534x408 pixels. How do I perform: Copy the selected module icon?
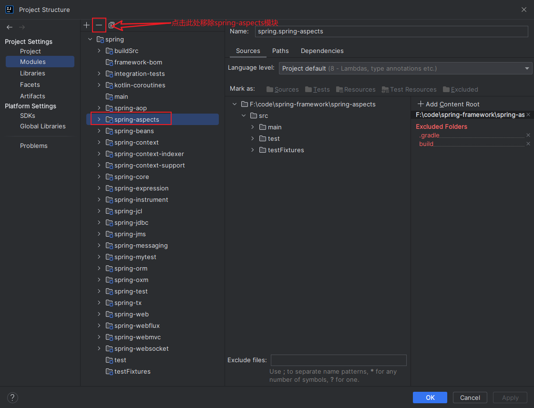tap(112, 25)
